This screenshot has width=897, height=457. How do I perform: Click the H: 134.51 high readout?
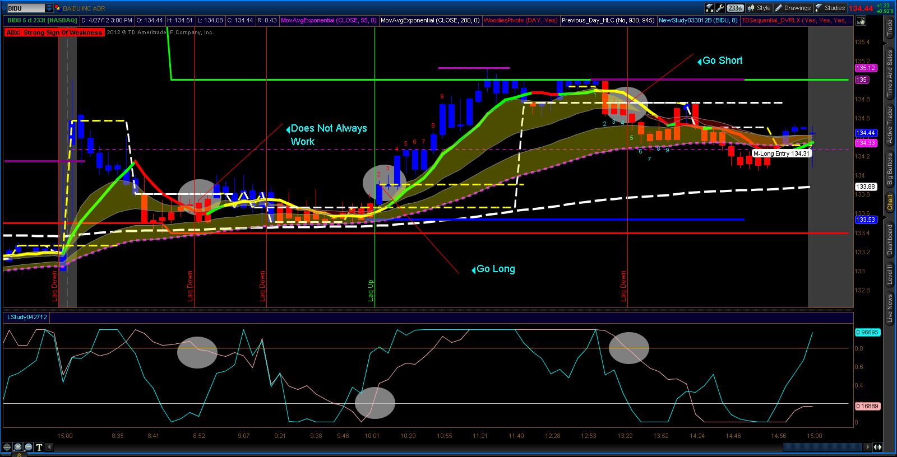click(180, 21)
